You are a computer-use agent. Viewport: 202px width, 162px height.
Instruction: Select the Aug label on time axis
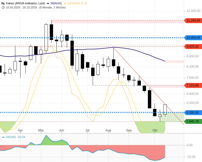108,130
